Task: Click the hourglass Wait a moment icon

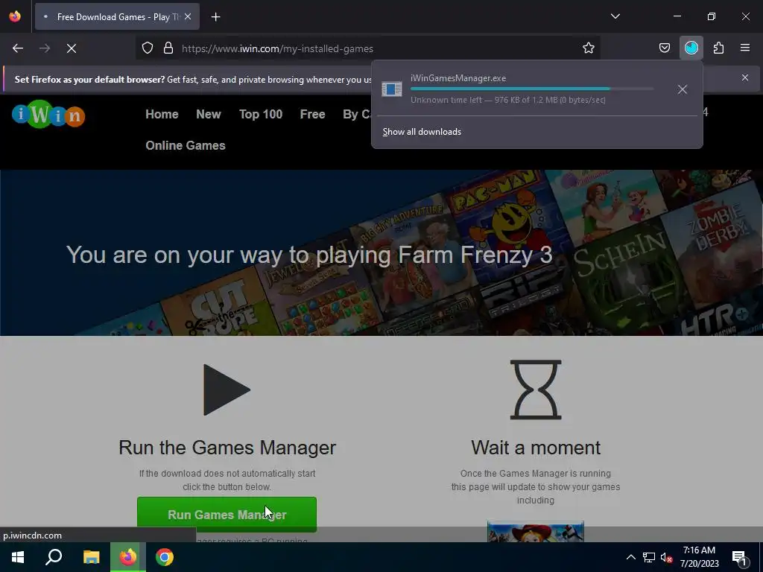Action: pyautogui.click(x=536, y=390)
